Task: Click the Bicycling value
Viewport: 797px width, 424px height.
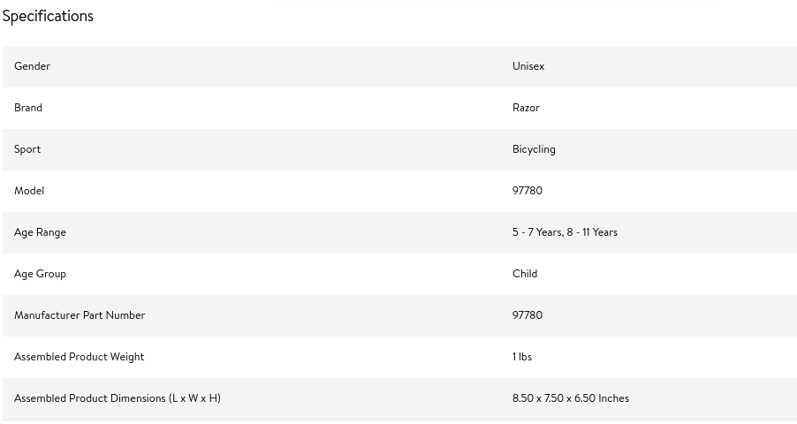Action: pyautogui.click(x=534, y=149)
